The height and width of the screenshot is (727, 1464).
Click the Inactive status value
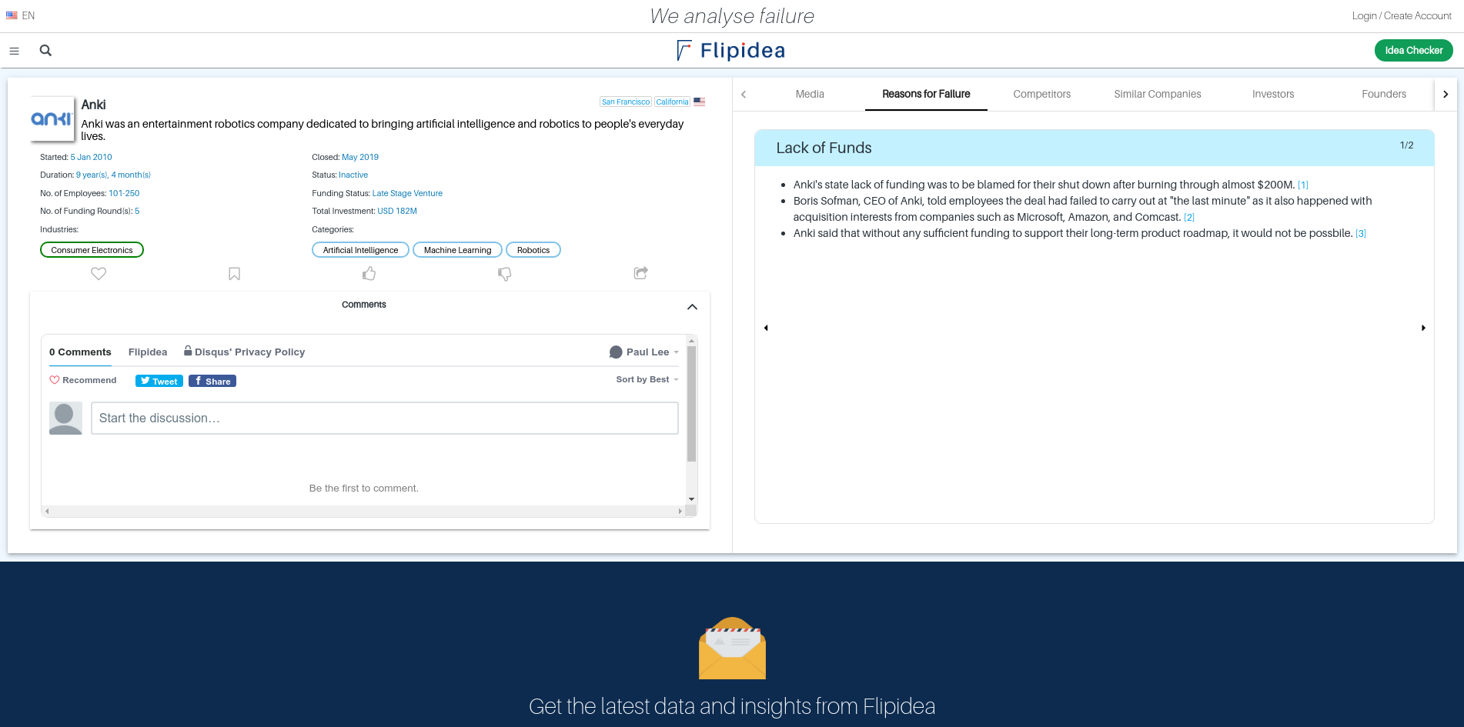353,175
